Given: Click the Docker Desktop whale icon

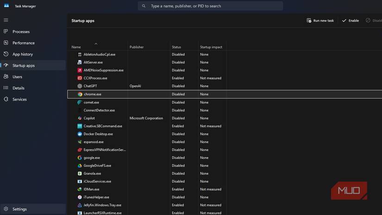Looking at the screenshot, I should 80,134.
